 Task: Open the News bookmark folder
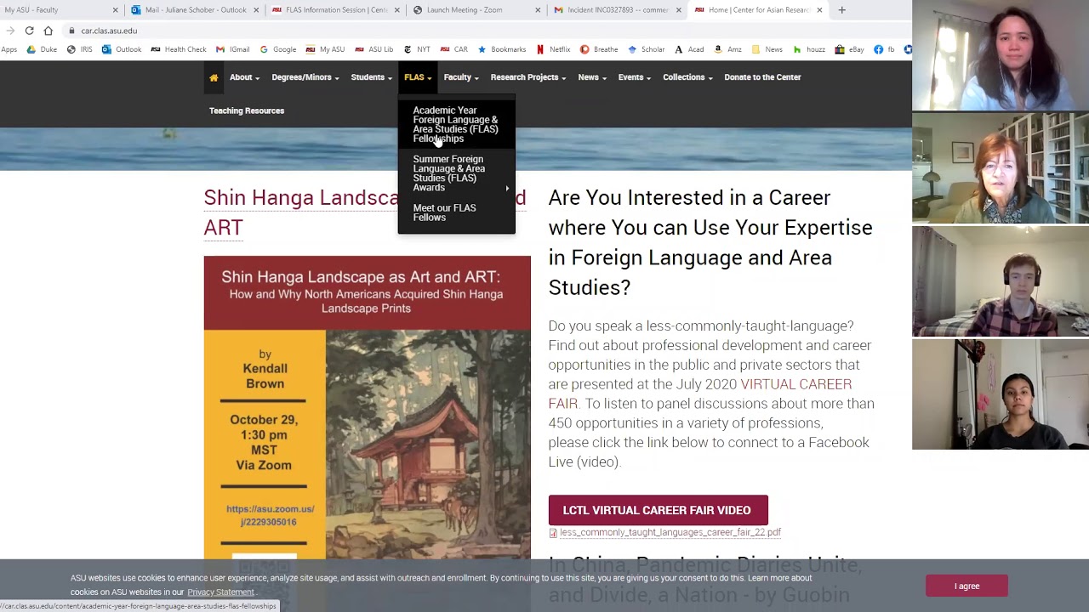(x=767, y=49)
